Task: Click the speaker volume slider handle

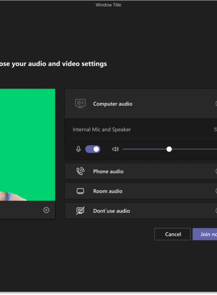Action: point(169,149)
